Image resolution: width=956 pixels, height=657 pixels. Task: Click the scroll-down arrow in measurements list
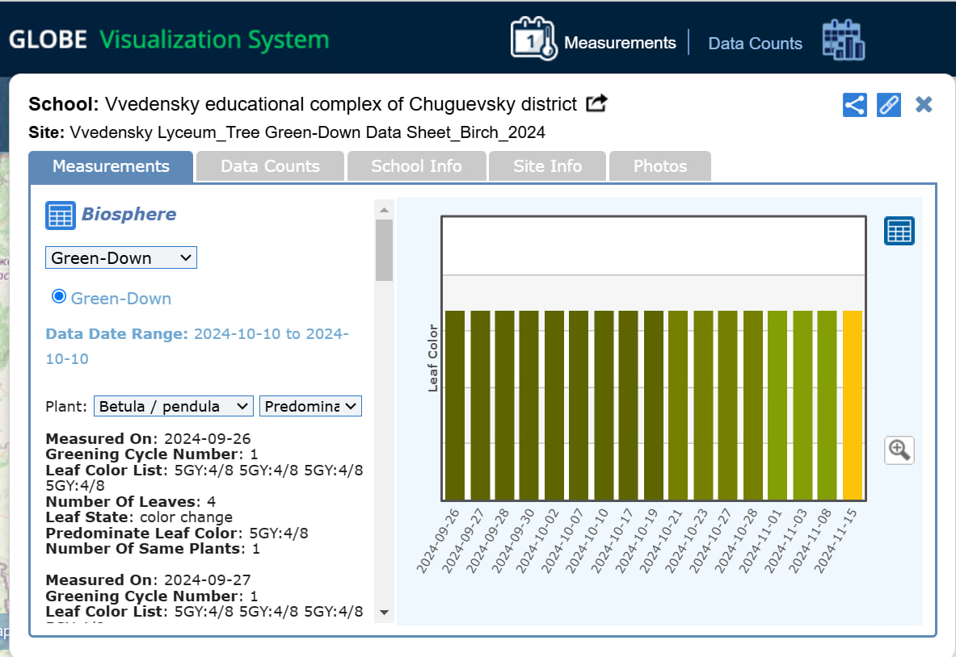(384, 613)
